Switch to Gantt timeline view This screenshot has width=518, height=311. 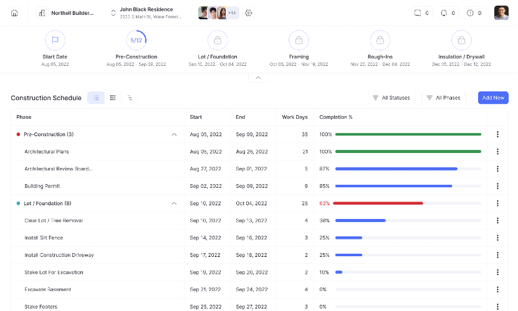point(130,98)
